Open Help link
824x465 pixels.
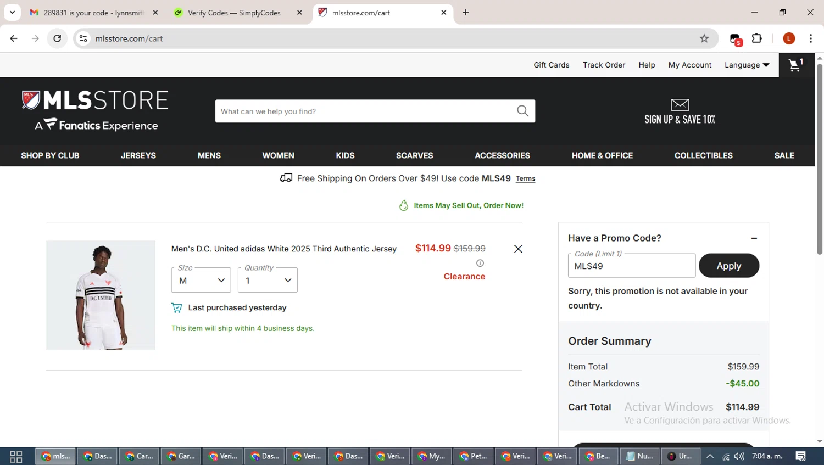[647, 65]
